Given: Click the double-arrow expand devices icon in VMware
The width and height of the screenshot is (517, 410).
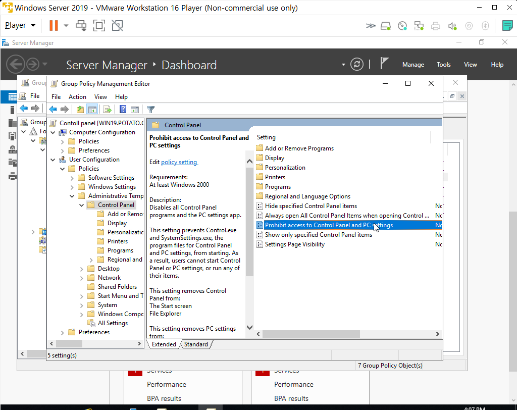Looking at the screenshot, I should [x=371, y=26].
